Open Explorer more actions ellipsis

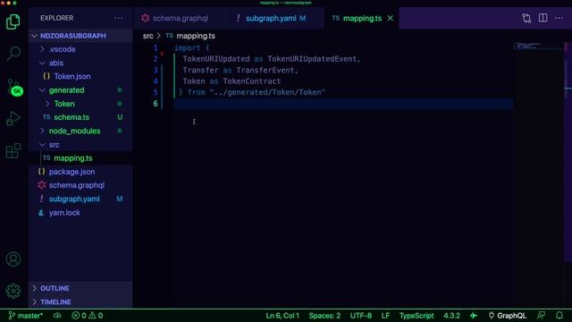pyautogui.click(x=118, y=18)
